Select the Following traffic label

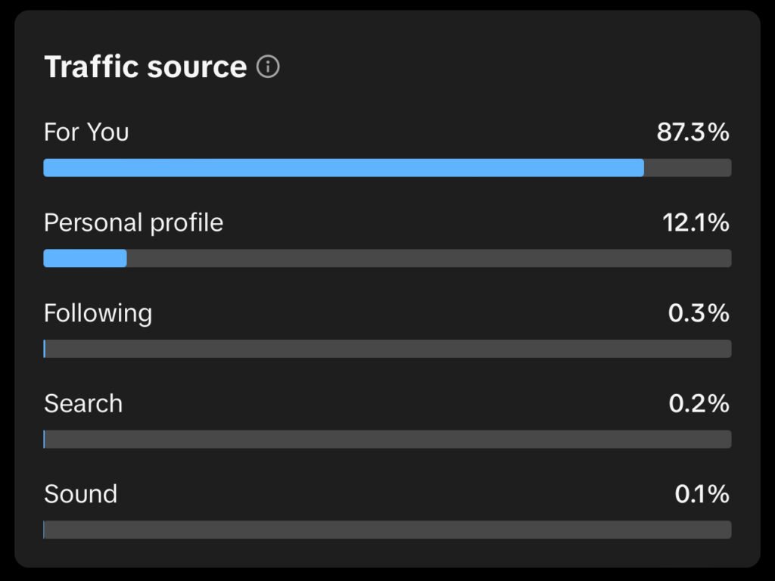pos(98,313)
